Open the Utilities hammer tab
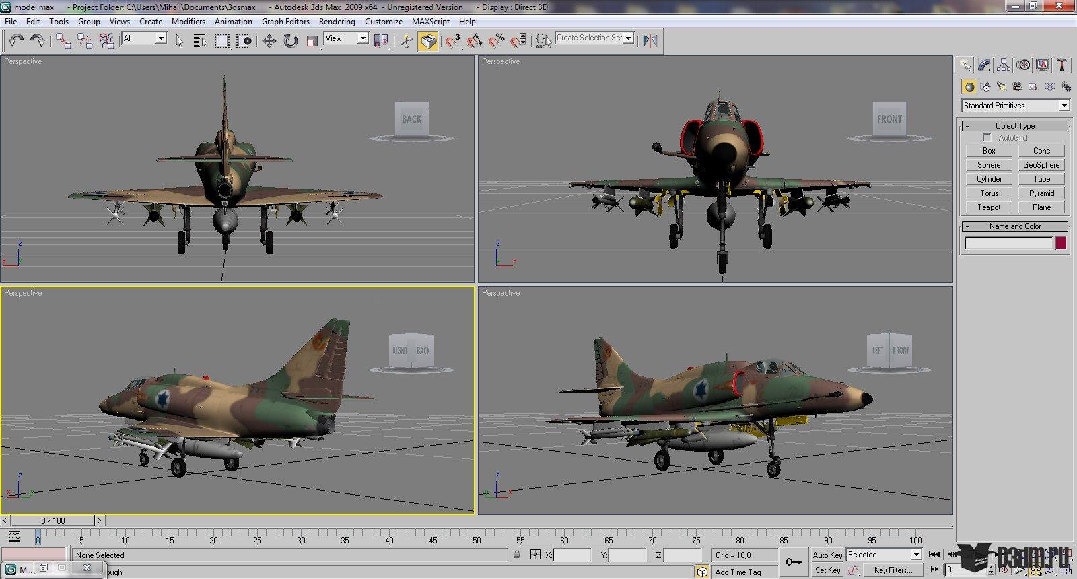Image resolution: width=1077 pixels, height=579 pixels. coord(1062,65)
